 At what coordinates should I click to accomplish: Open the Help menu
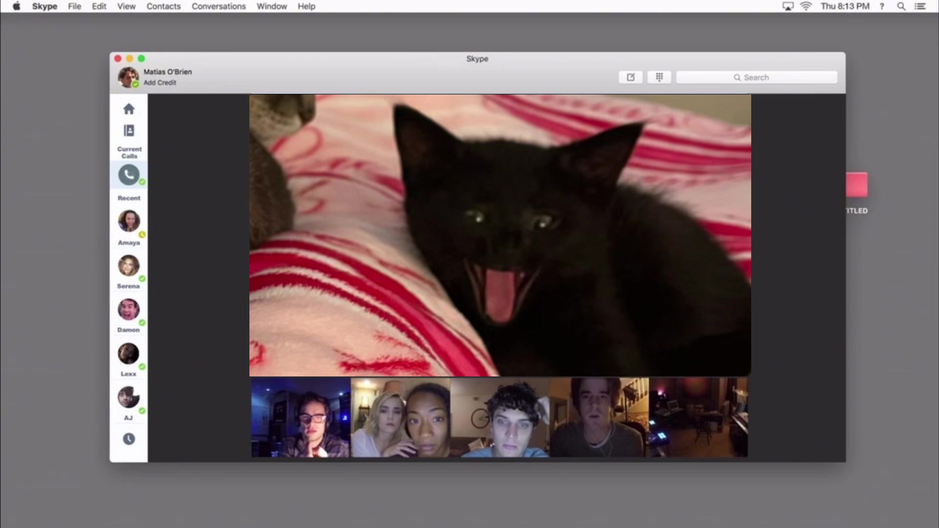pyautogui.click(x=306, y=6)
